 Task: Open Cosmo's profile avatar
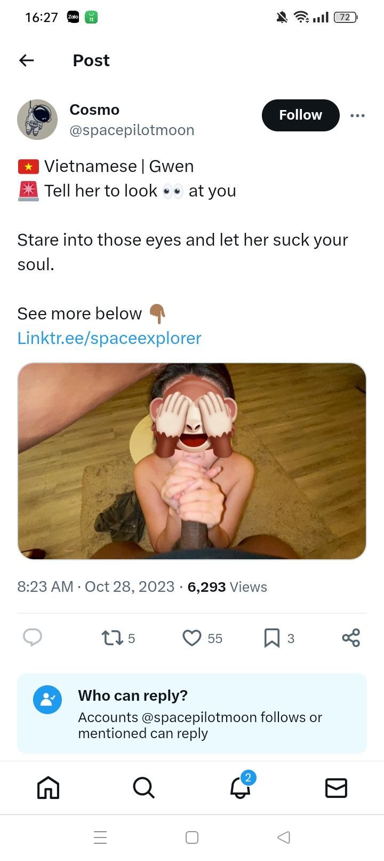(x=37, y=120)
